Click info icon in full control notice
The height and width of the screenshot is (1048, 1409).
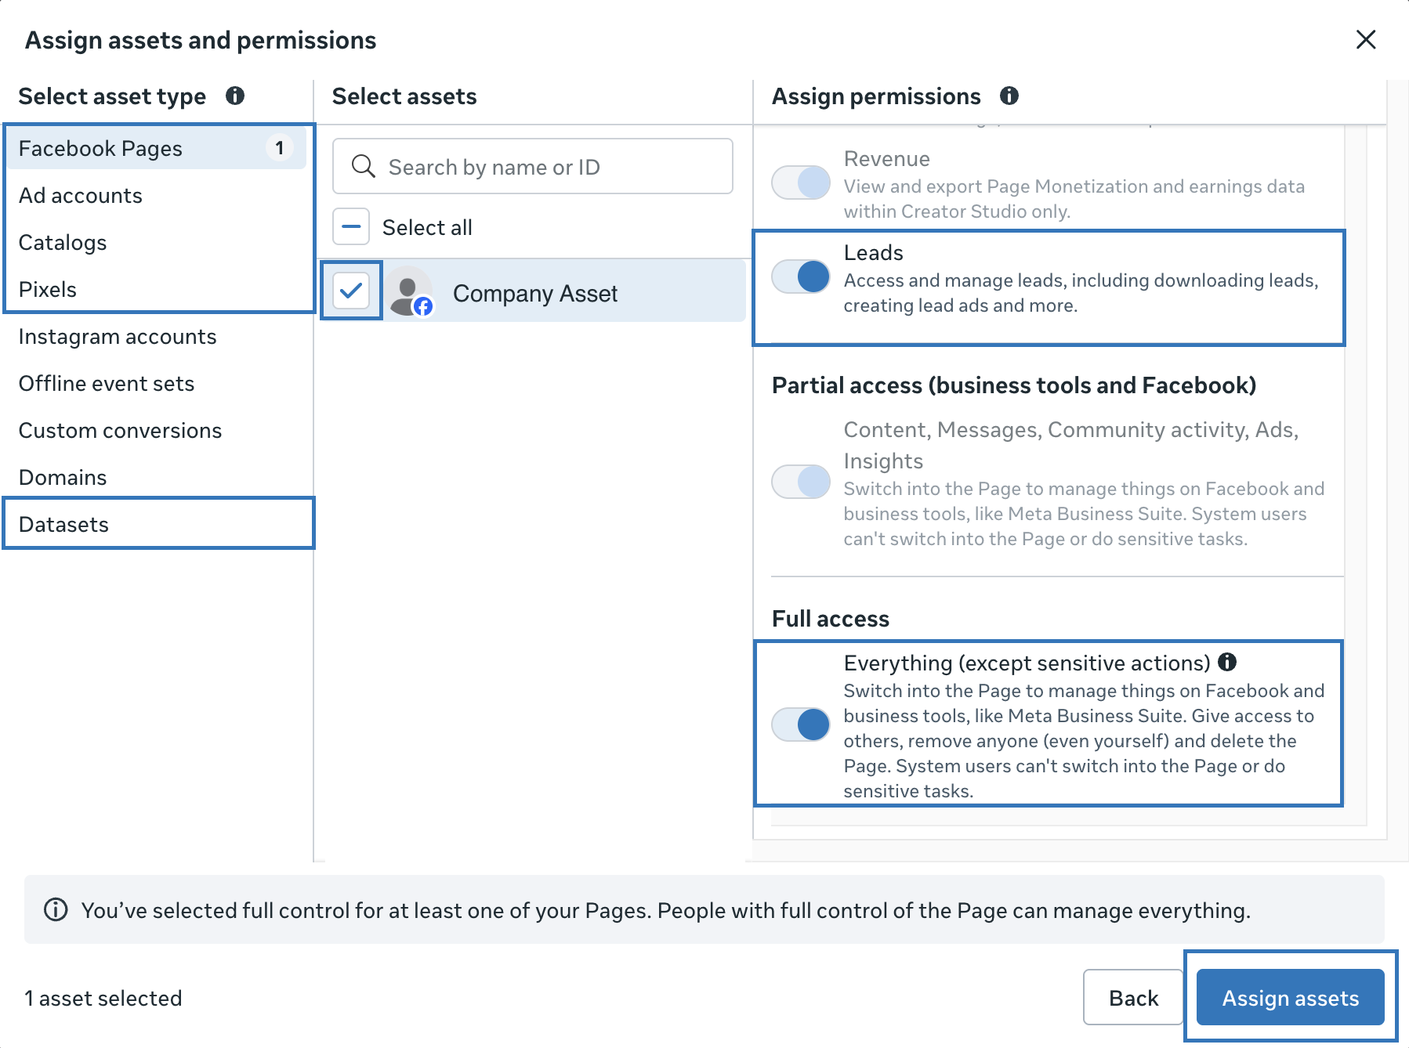[x=56, y=909]
